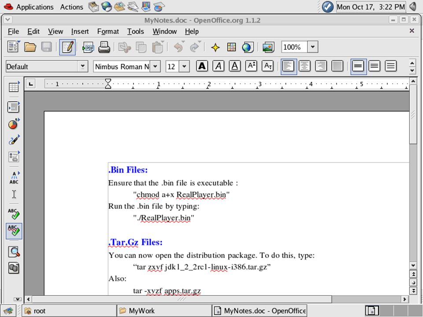This screenshot has height=317, width=423.
Task: Click the Direct Cursor icon
Action: pyautogui.click(x=14, y=194)
